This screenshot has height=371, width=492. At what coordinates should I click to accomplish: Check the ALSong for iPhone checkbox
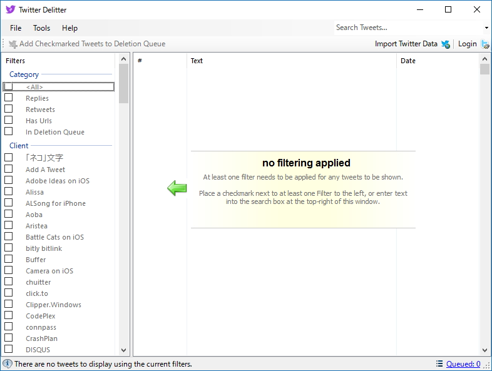[x=9, y=203]
